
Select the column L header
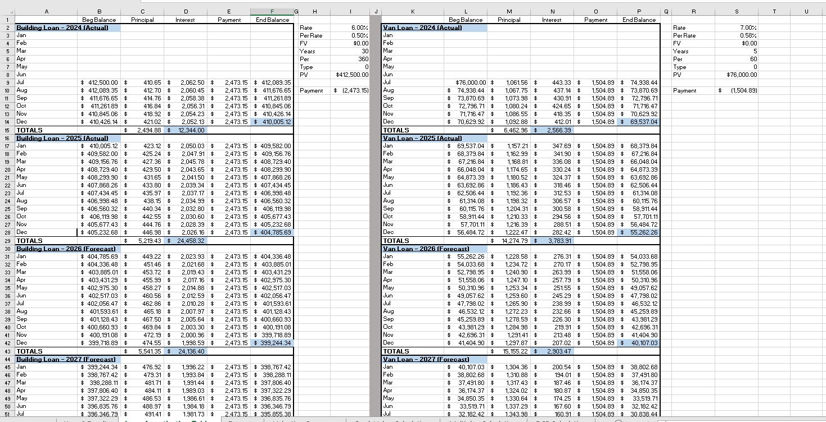point(466,11)
